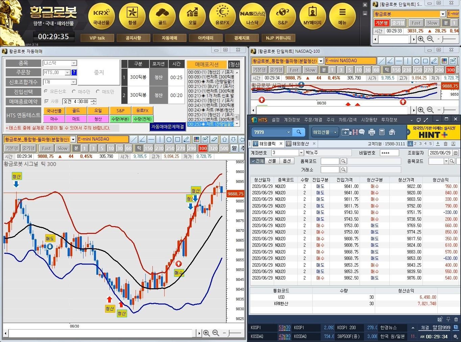
Task: Open the Gold (골드) round button
Action: point(162,16)
